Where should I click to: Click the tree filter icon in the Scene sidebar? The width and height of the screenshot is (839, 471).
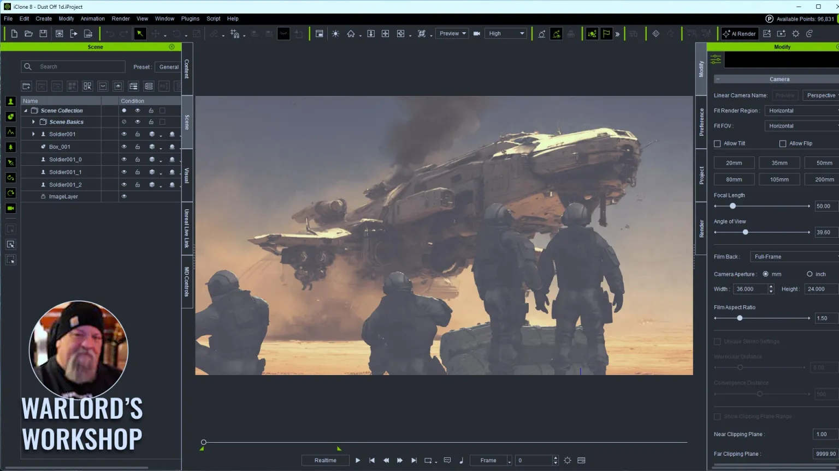point(10,147)
